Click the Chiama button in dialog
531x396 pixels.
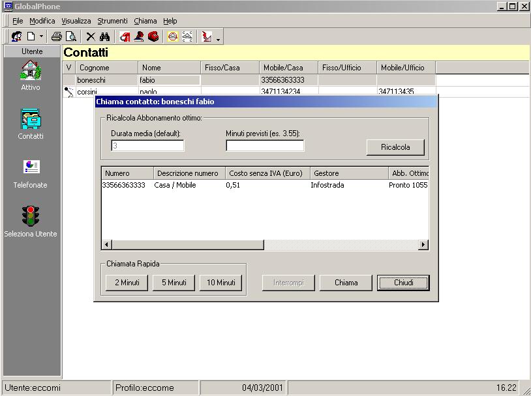point(346,283)
